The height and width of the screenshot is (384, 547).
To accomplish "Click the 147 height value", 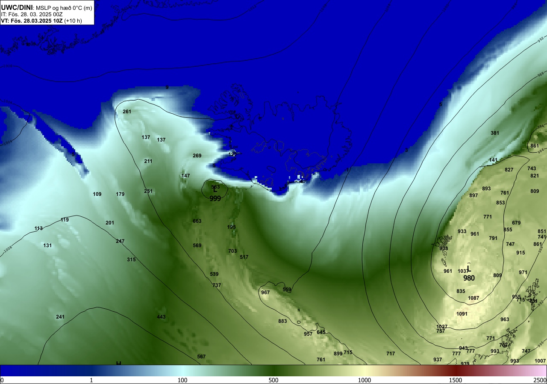I will (185, 176).
